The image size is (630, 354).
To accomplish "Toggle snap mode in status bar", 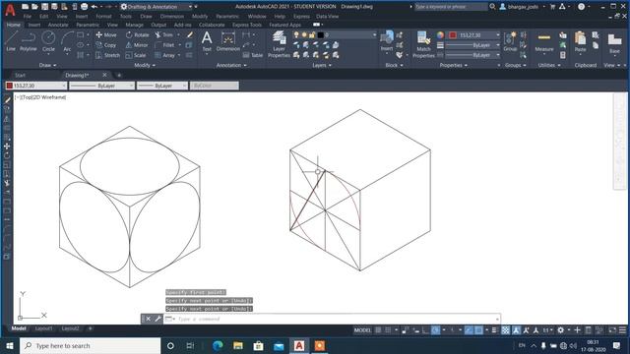I will tap(388, 330).
